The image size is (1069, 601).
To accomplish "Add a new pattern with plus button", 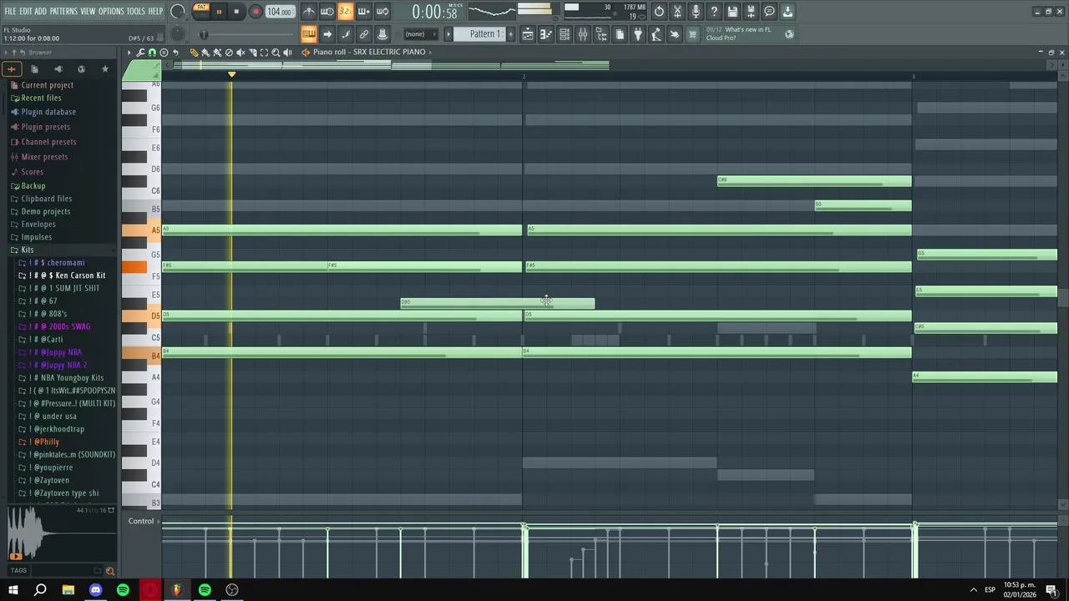I will pyautogui.click(x=511, y=34).
